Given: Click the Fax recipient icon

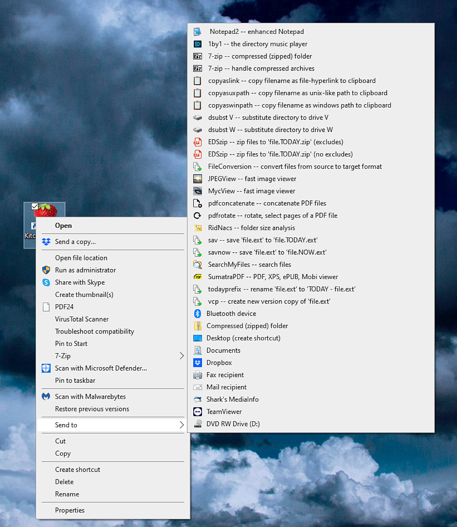Looking at the screenshot, I should (x=197, y=375).
